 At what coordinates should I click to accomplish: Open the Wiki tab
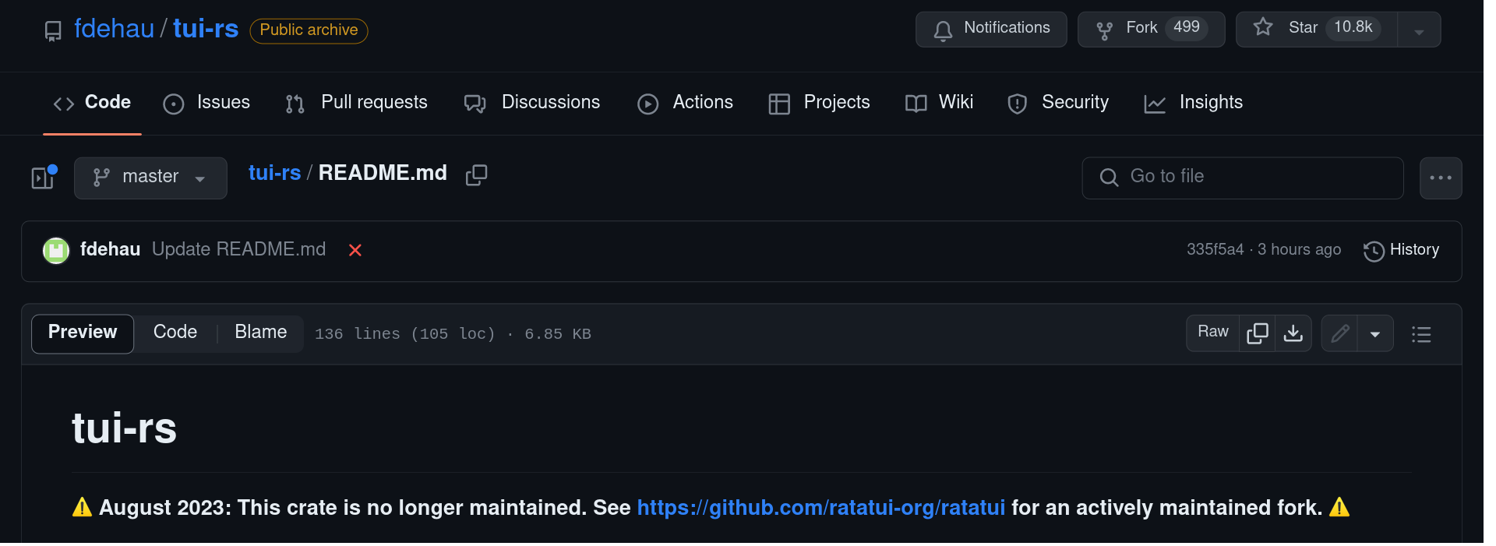coord(940,103)
